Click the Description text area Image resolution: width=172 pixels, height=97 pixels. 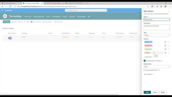pos(157,27)
